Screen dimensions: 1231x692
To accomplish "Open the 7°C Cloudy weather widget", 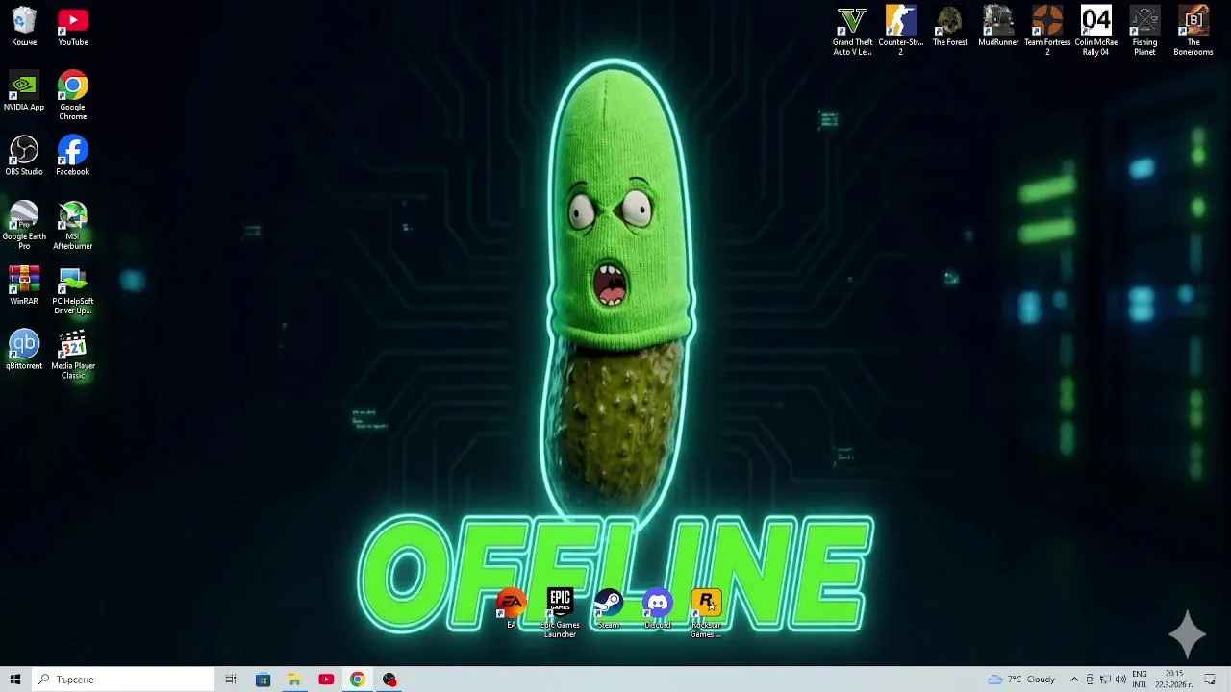I will 1021,680.
